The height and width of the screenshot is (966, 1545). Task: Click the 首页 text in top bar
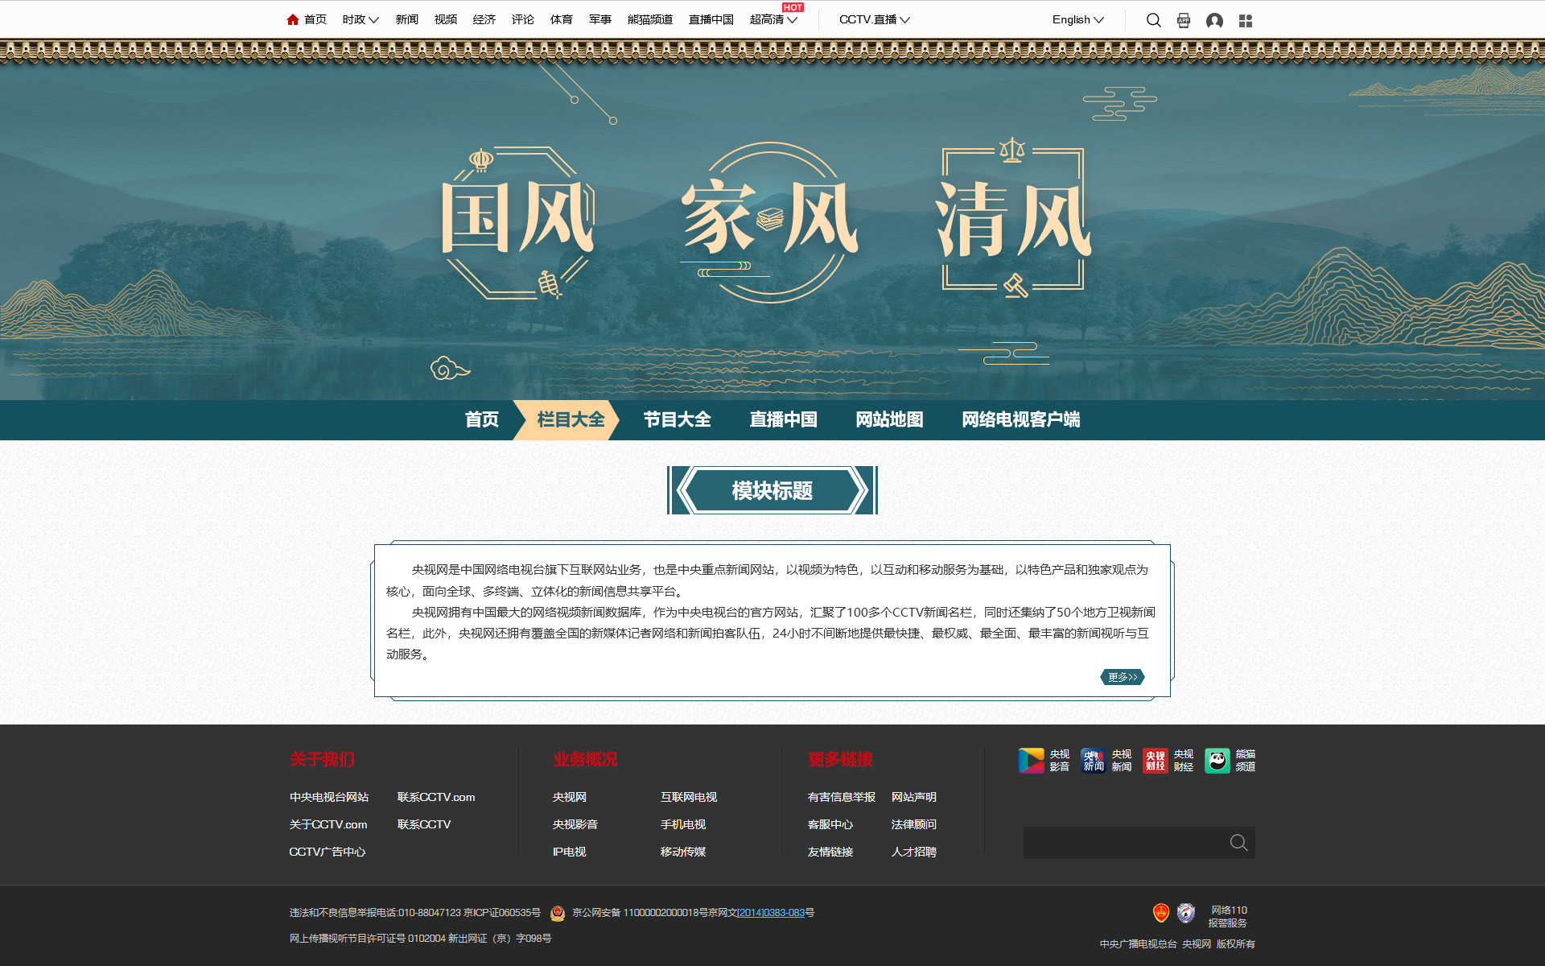(315, 19)
